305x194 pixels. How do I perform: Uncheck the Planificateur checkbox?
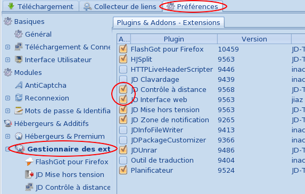pyautogui.click(x=123, y=170)
